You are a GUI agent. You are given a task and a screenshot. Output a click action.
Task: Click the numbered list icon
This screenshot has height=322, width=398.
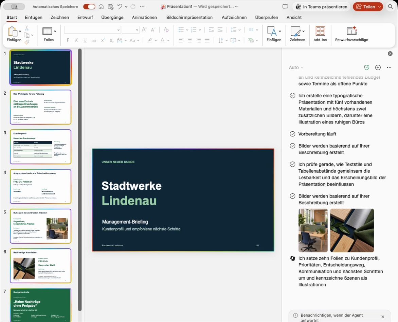point(194,30)
